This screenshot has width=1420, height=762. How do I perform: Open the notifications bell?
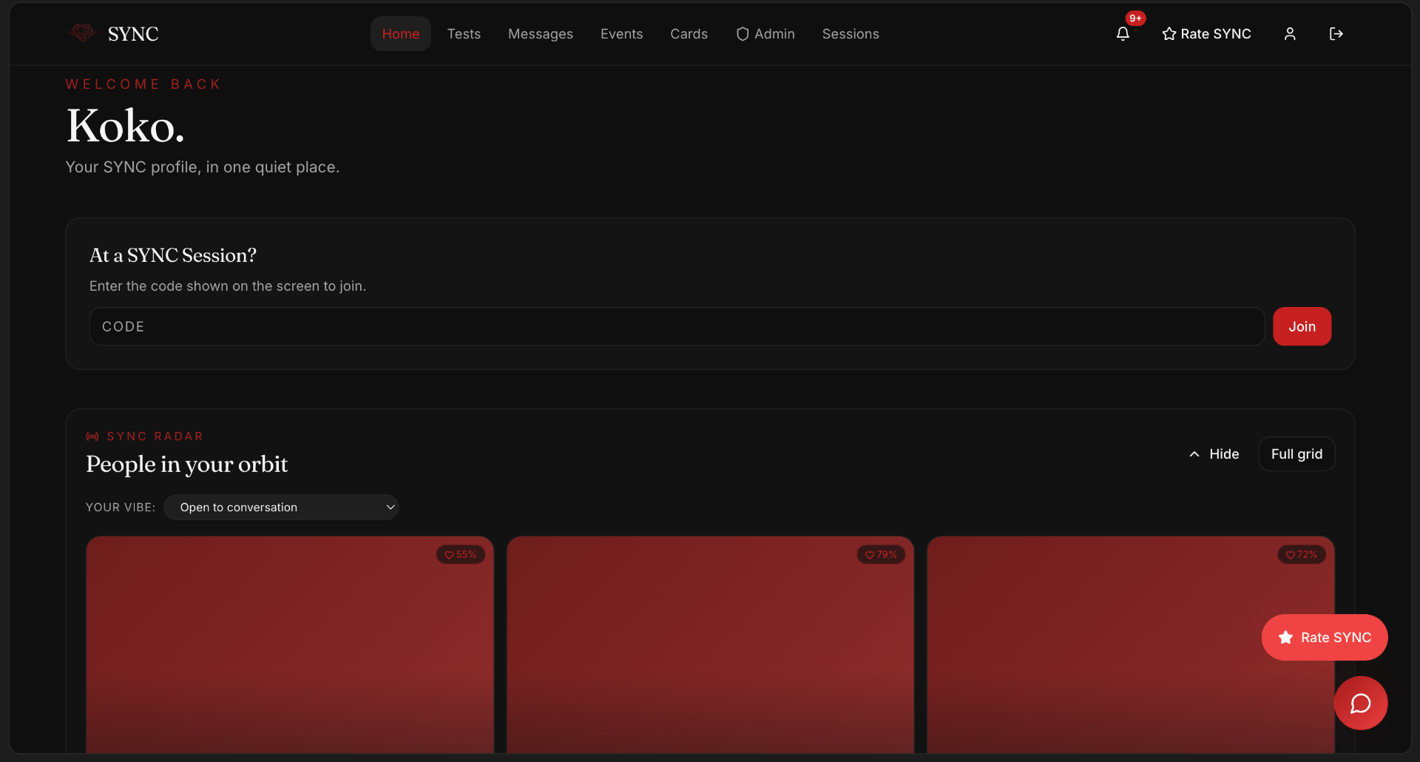pyautogui.click(x=1123, y=34)
